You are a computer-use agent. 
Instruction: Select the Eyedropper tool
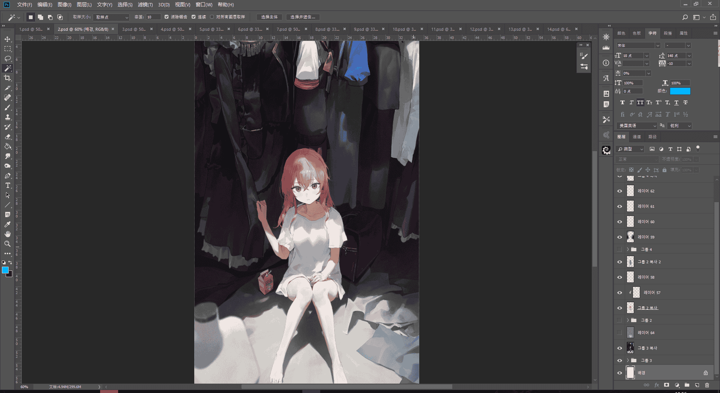(7, 224)
